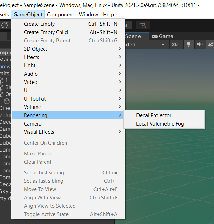Expand the Audio submenu
This screenshot has width=214, height=224.
pos(68,74)
